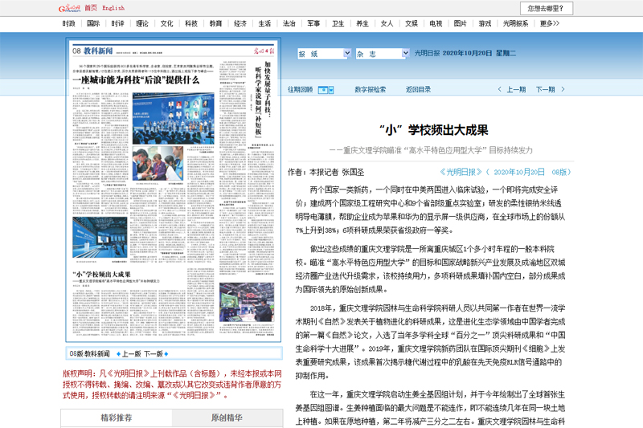Switch to the 精彩推荐 tab
This screenshot has height=428, width=643.
pyautogui.click(x=116, y=418)
